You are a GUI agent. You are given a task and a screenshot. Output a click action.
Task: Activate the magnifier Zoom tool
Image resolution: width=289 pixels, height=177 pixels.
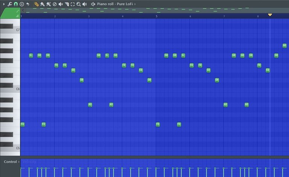[79, 4]
